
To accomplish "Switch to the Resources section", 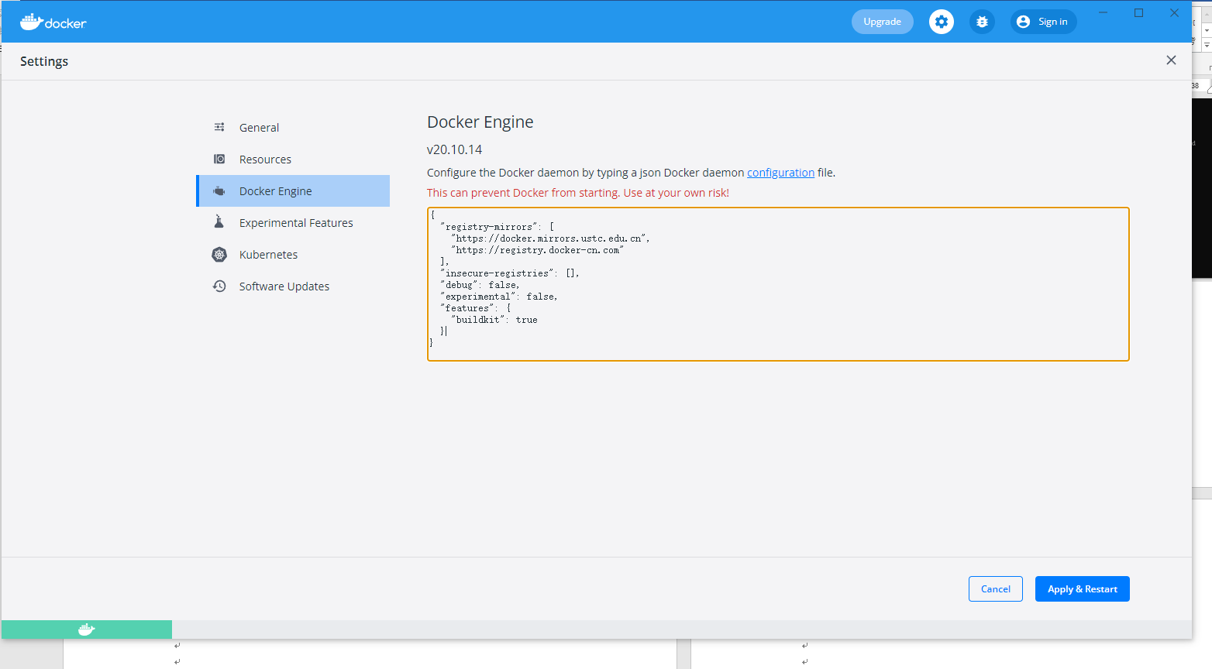I will [x=265, y=160].
